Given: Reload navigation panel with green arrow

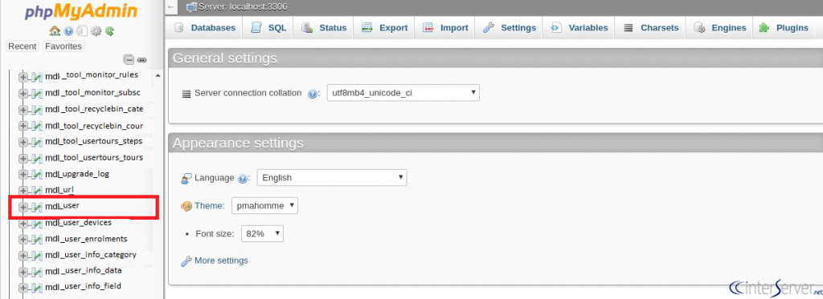Looking at the screenshot, I should point(109,31).
